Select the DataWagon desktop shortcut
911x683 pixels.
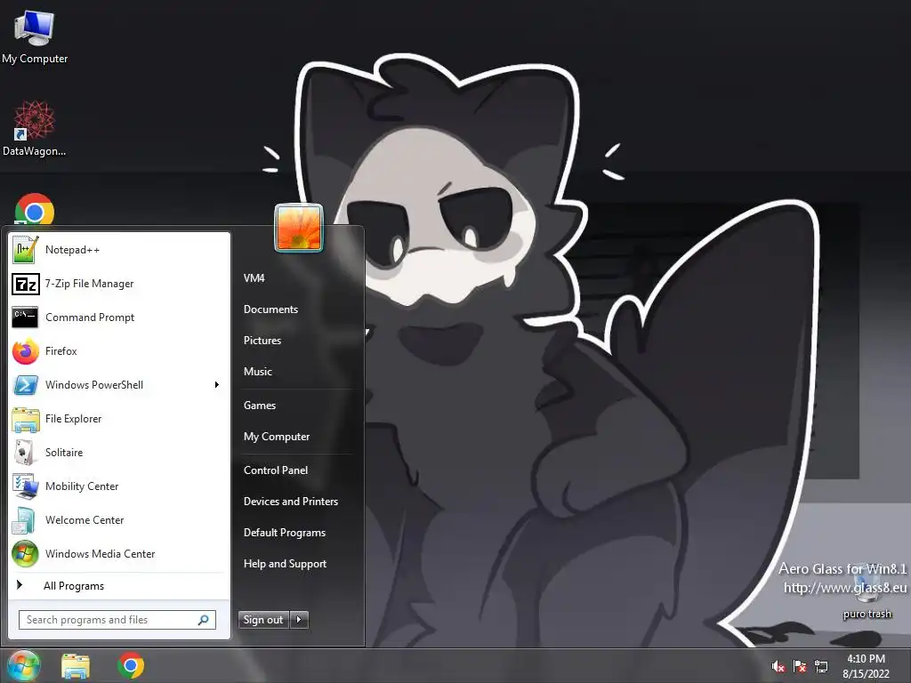[35, 120]
